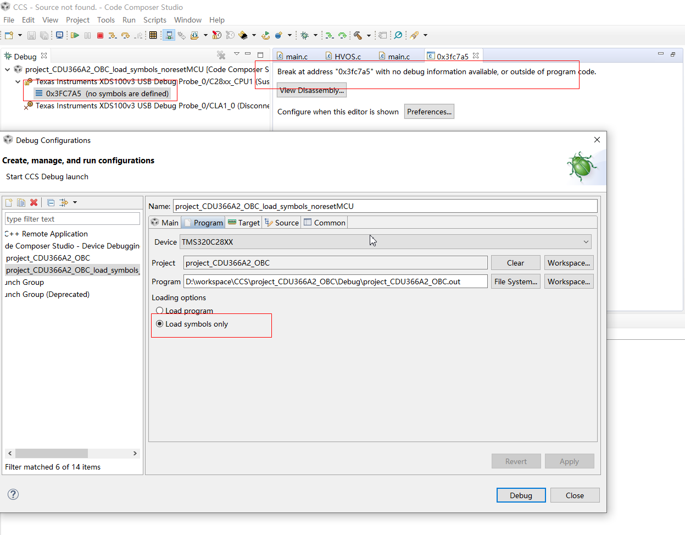This screenshot has height=535, width=685.
Task: Click the Save toolbar icon
Action: [31, 35]
